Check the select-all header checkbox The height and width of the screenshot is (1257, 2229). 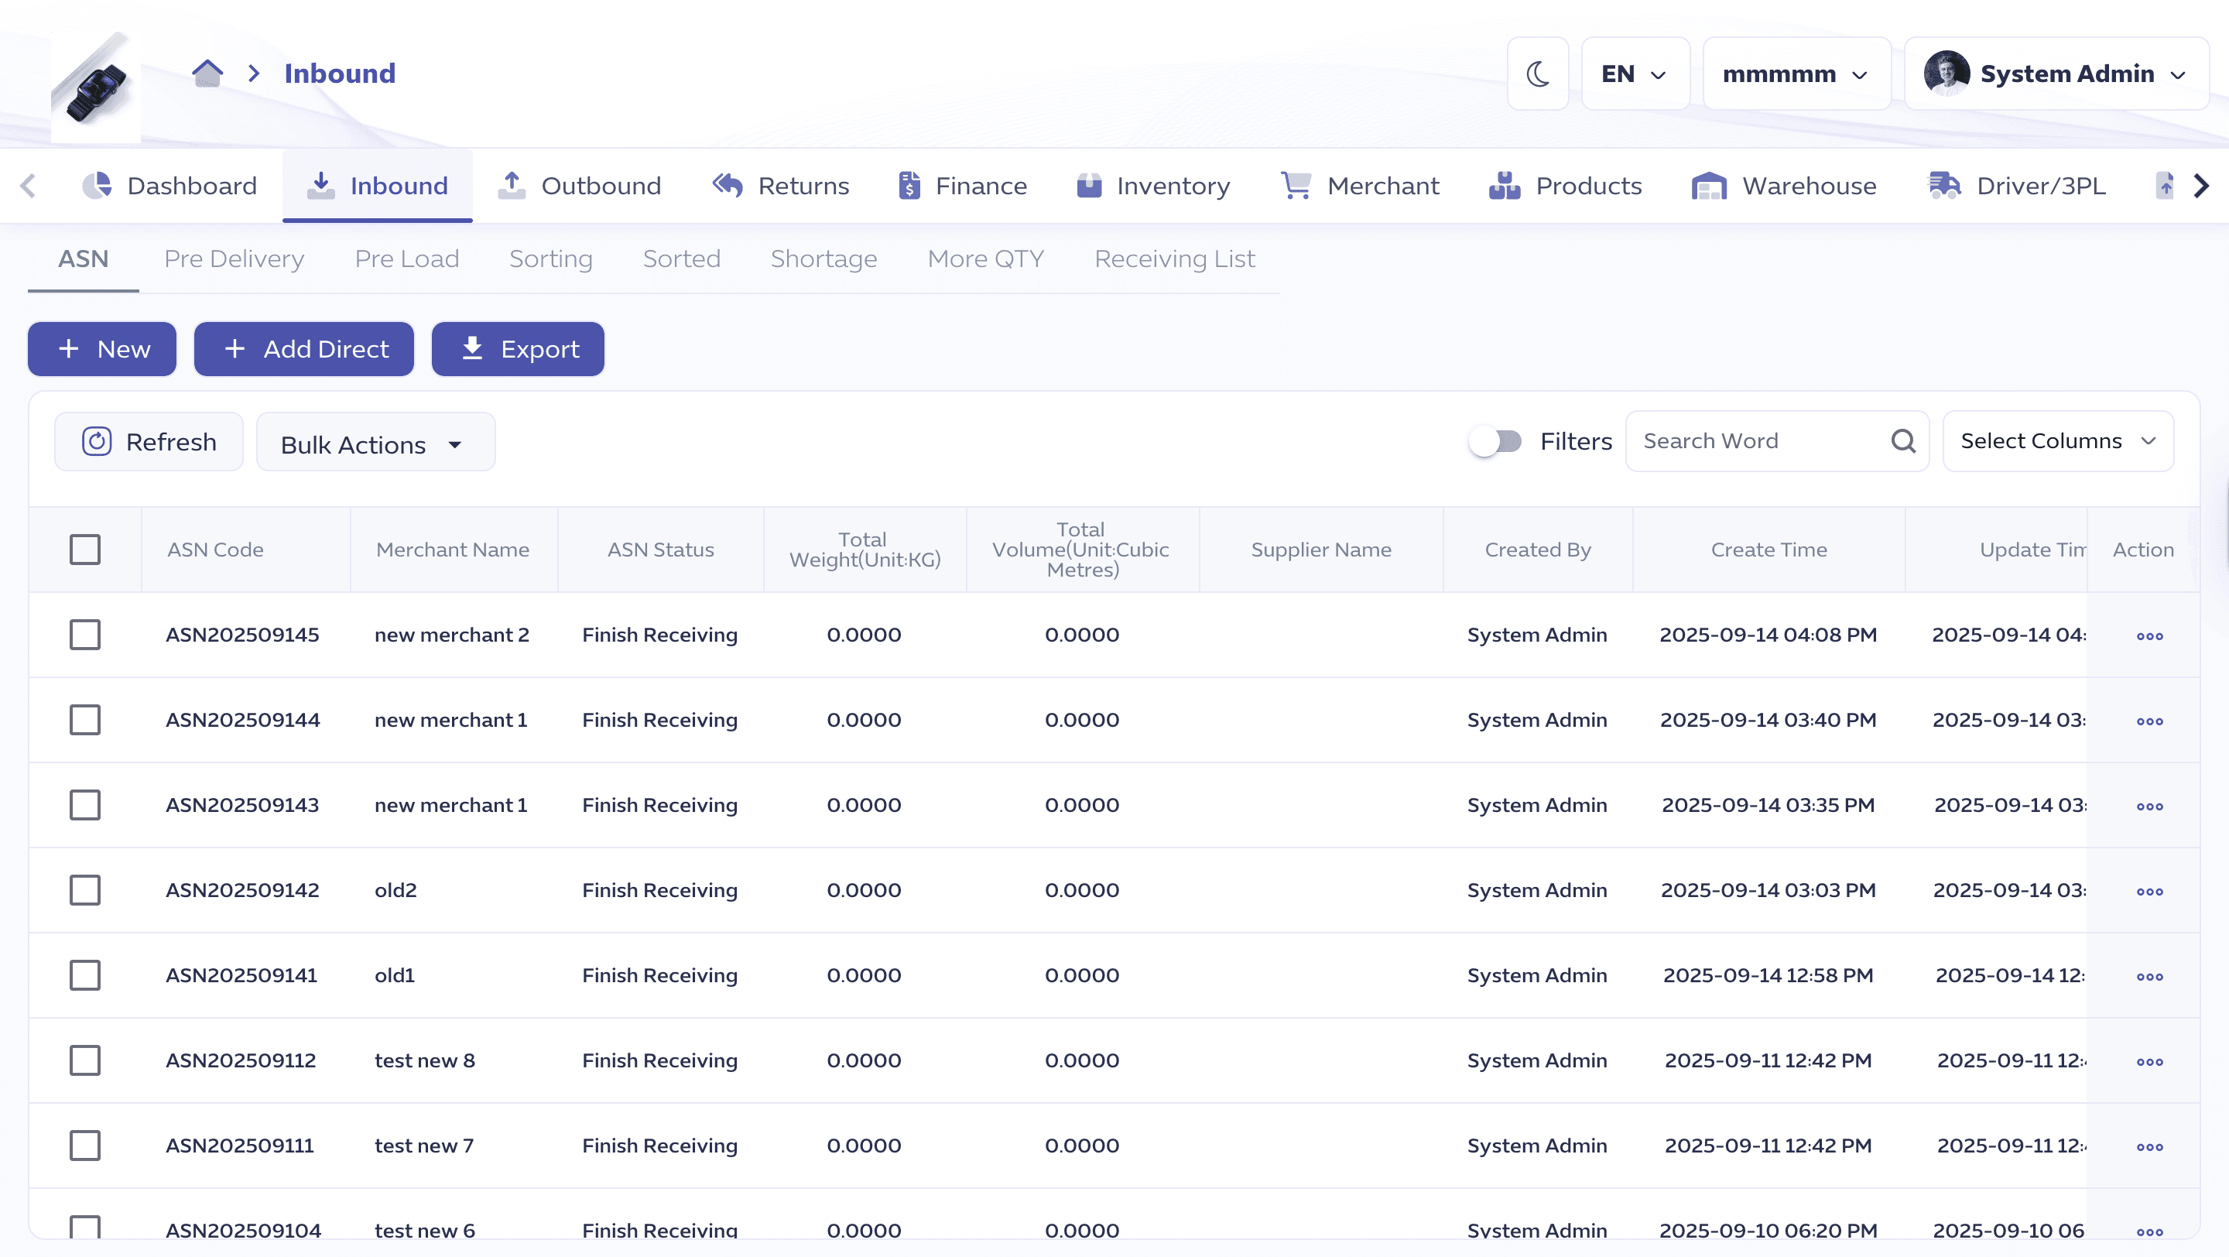pos(85,550)
